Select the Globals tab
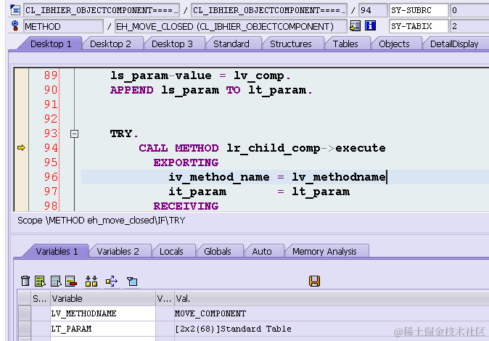489x341 pixels. point(218,252)
